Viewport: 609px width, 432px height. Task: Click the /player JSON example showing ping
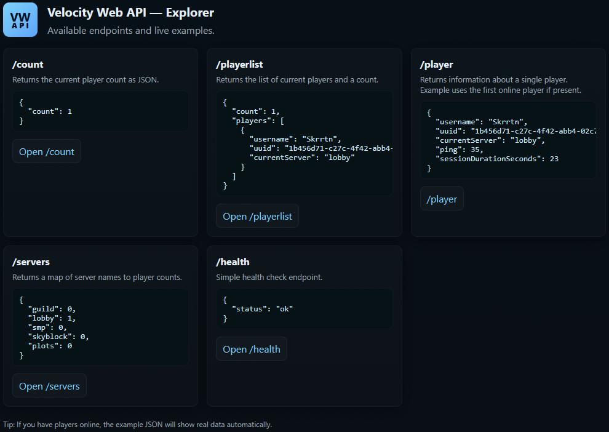(x=507, y=140)
